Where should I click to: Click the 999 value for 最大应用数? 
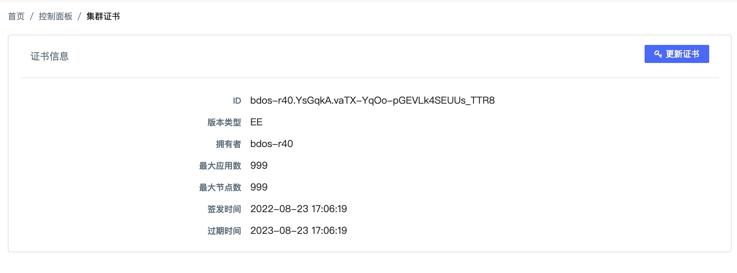259,165
